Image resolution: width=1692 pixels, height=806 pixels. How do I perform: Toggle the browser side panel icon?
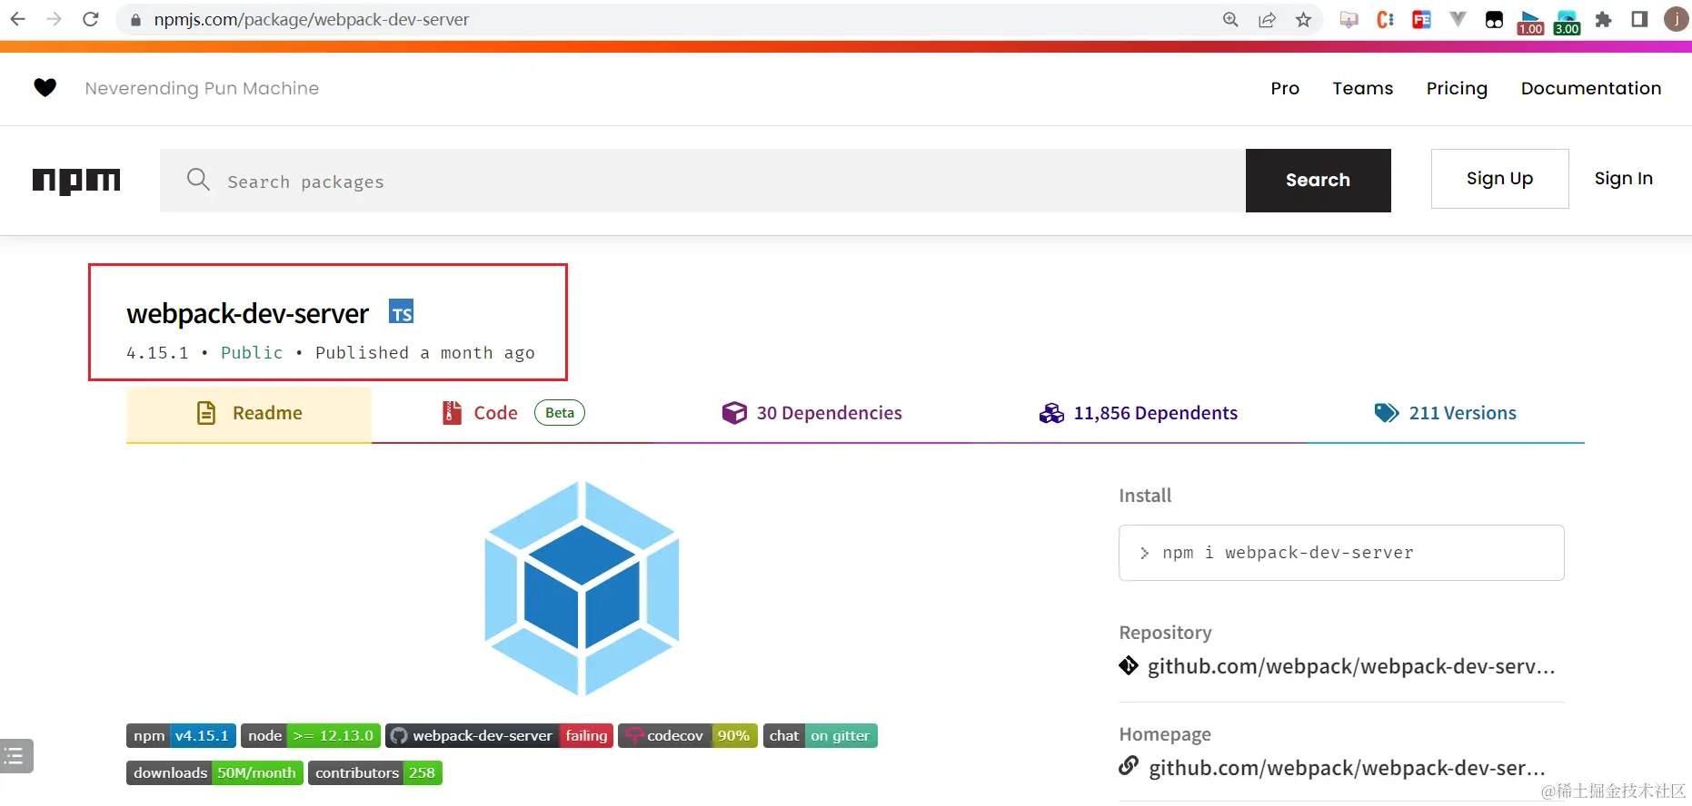(1639, 19)
